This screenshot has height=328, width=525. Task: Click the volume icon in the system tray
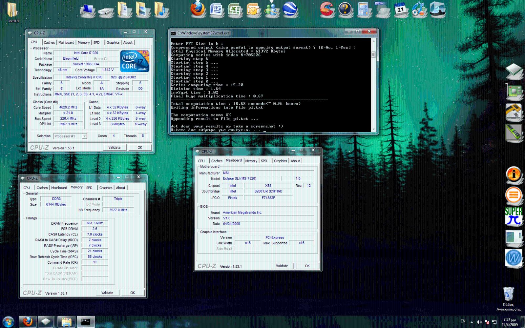coord(479,322)
